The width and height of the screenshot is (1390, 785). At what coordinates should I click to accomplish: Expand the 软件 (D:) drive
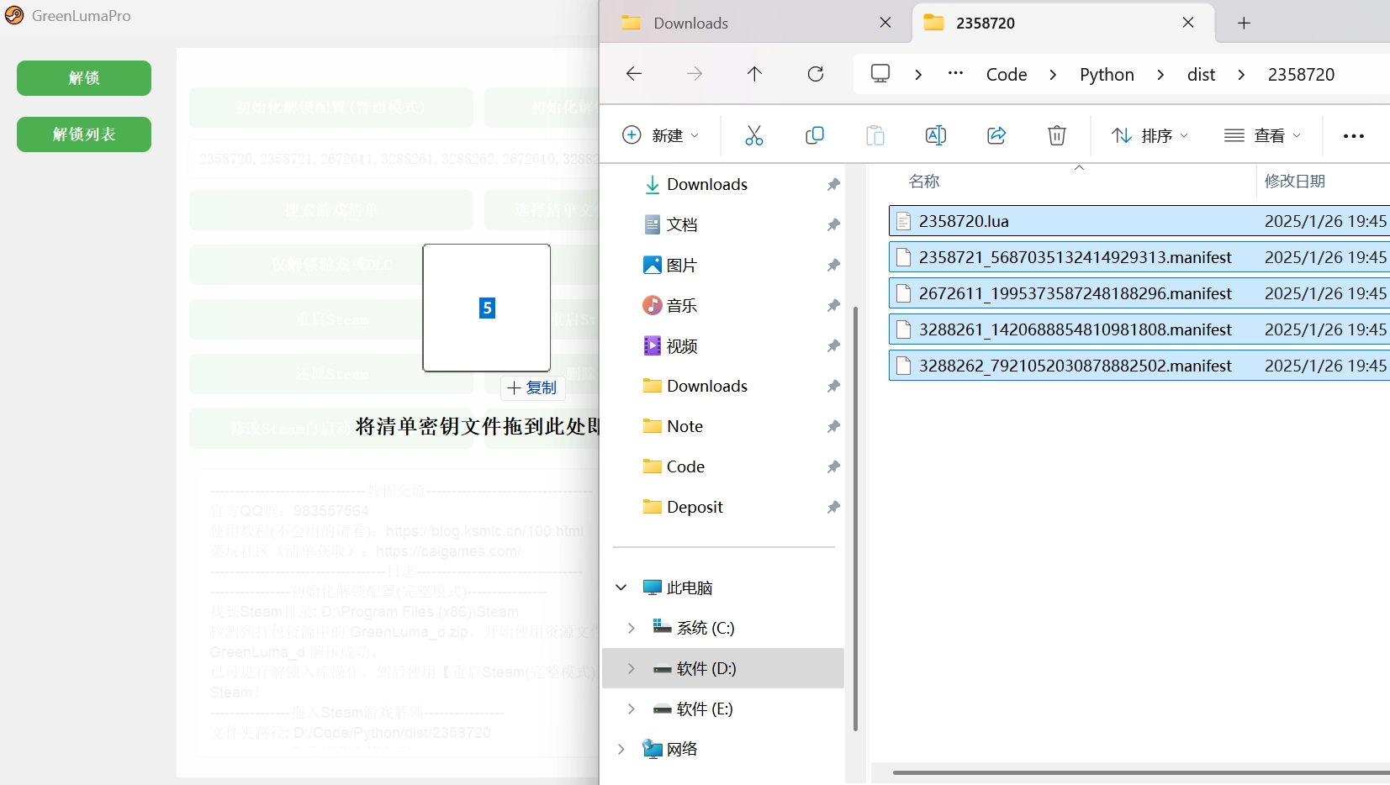[632, 668]
